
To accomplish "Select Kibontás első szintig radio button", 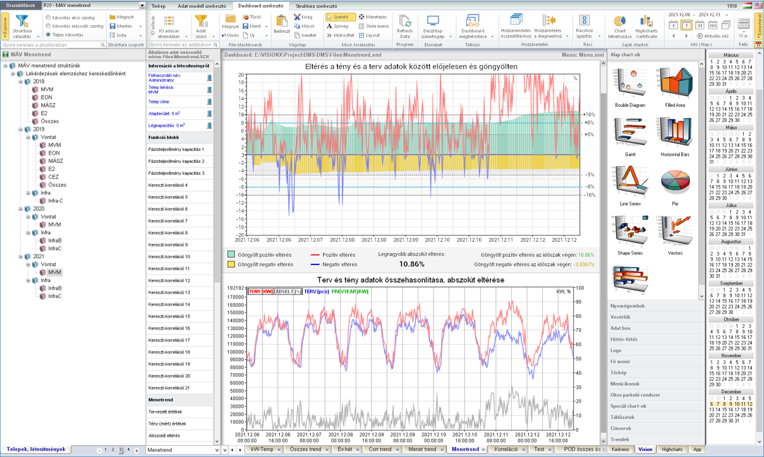I will pyautogui.click(x=48, y=17).
